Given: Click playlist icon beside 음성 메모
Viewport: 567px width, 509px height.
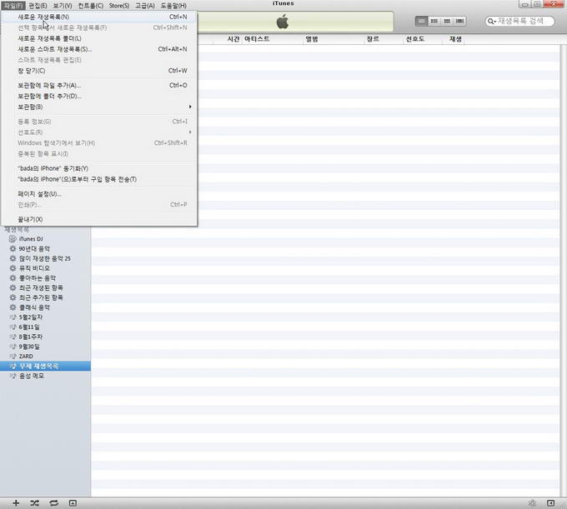Looking at the screenshot, I should tap(13, 376).
